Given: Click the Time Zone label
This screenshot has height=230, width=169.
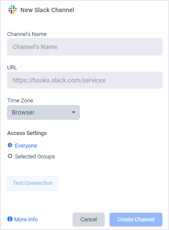Looking at the screenshot, I should [20, 101].
